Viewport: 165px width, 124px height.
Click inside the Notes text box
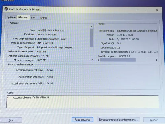82,102
